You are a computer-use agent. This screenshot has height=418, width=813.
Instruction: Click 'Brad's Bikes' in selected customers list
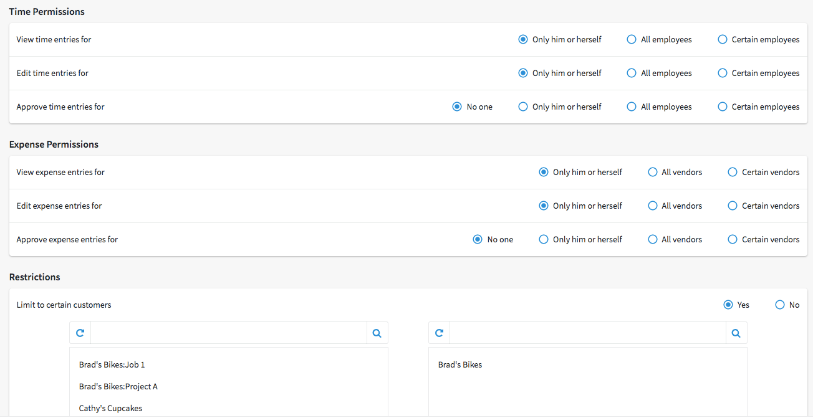click(460, 364)
